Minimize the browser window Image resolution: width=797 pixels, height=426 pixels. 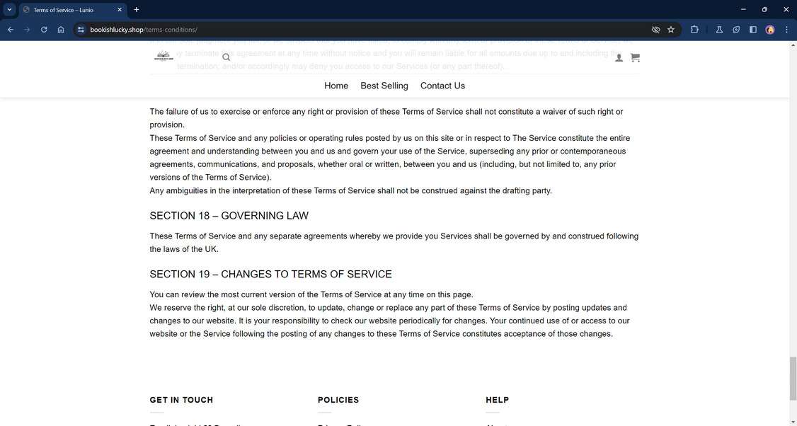tap(743, 10)
